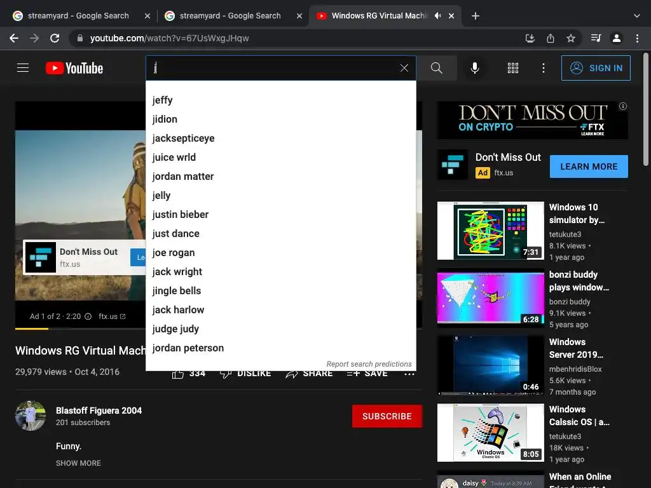Close the second streamyard tab
This screenshot has height=488, width=651.
(299, 16)
